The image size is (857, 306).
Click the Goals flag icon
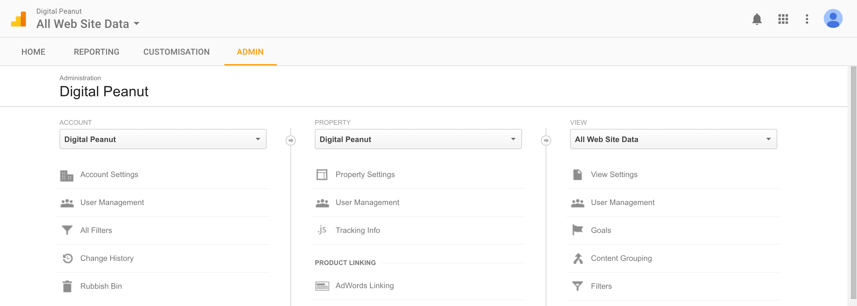pos(578,230)
